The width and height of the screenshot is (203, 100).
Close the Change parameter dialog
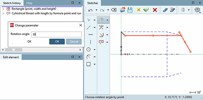click(81, 25)
